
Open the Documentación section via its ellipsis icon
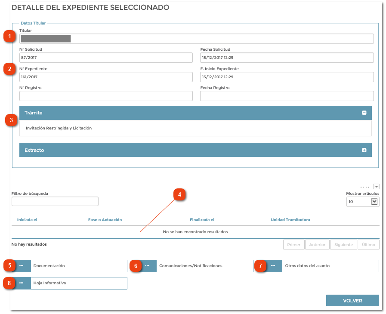click(x=21, y=266)
